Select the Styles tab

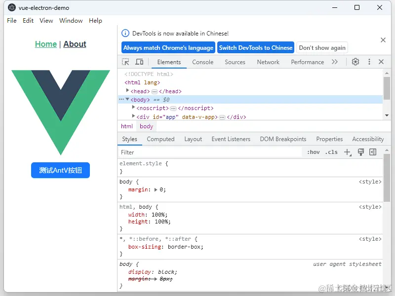(x=129, y=139)
